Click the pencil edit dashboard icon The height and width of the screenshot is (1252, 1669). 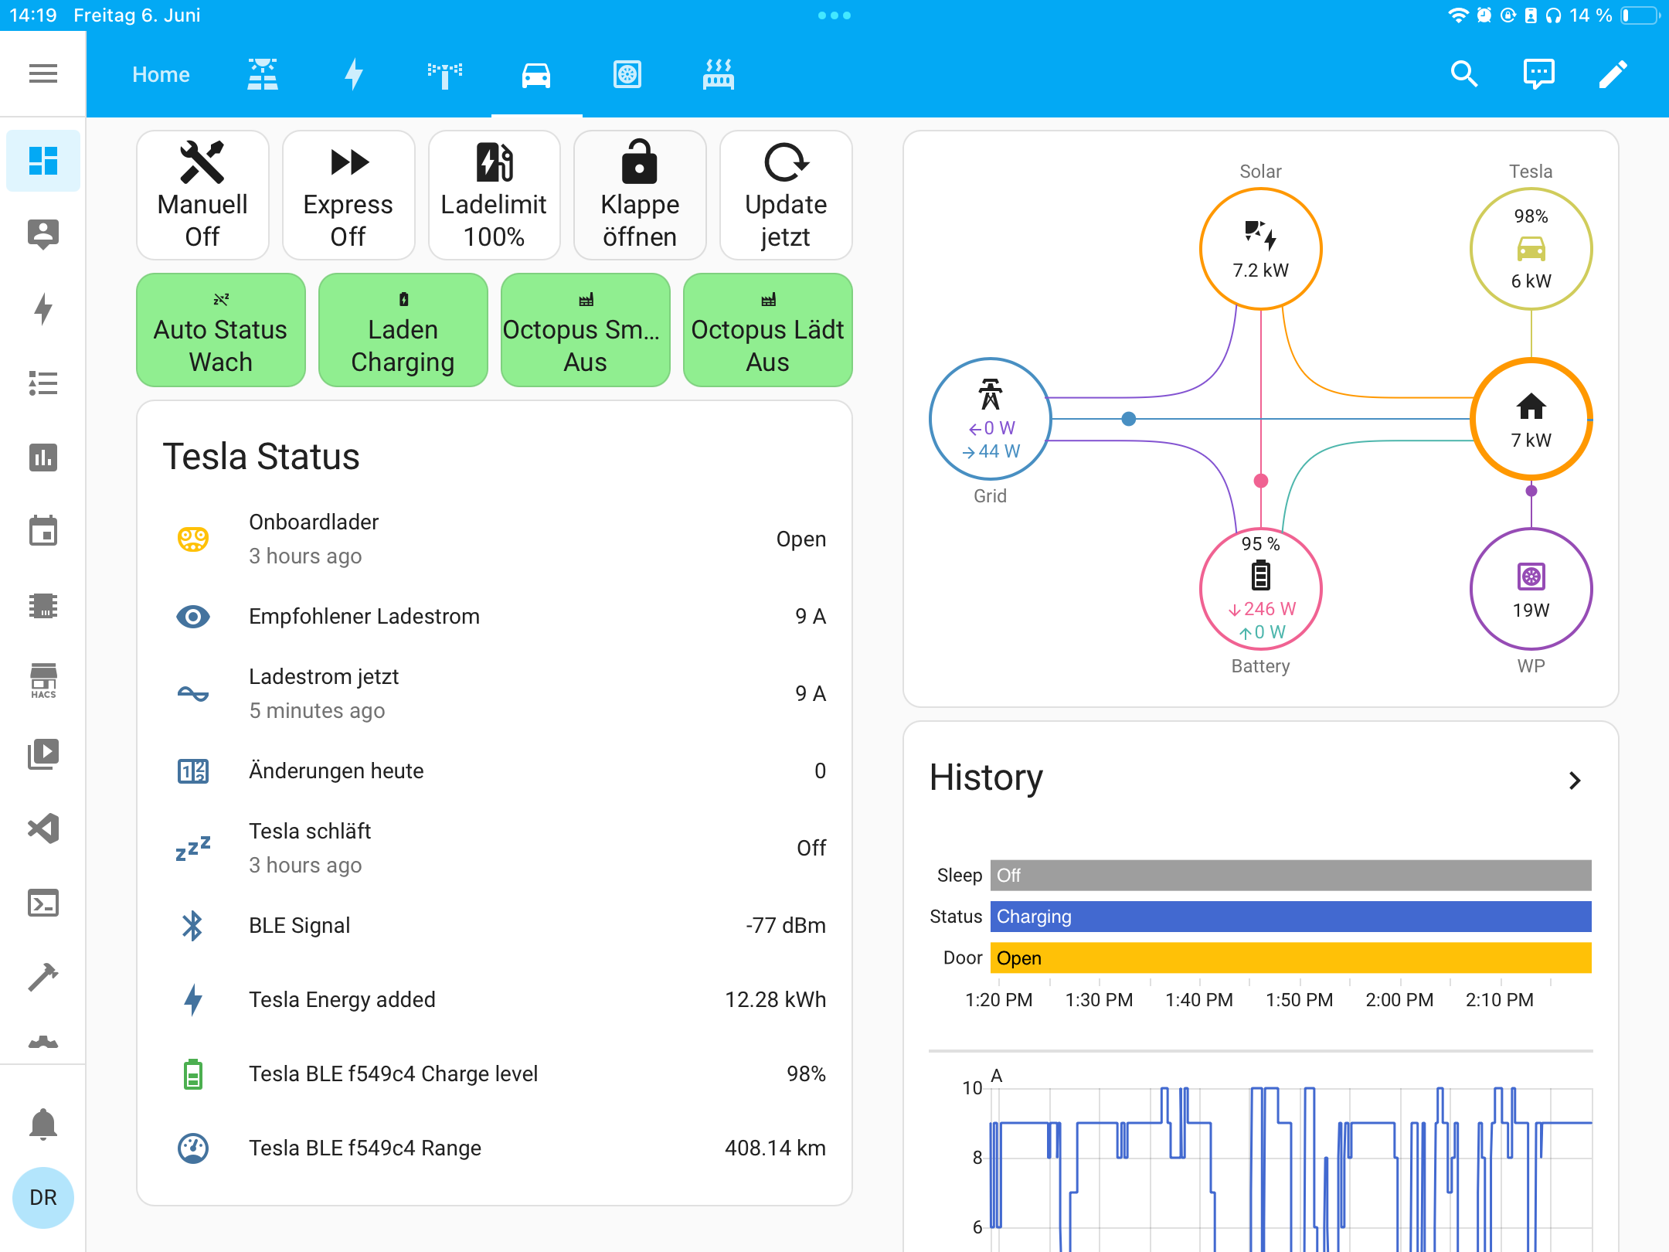point(1613,74)
